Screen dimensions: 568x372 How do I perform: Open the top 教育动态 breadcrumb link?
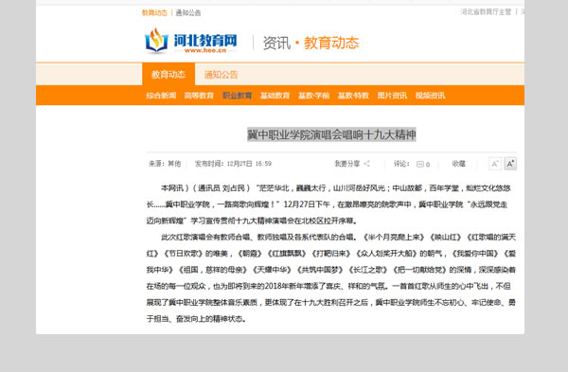click(x=154, y=12)
